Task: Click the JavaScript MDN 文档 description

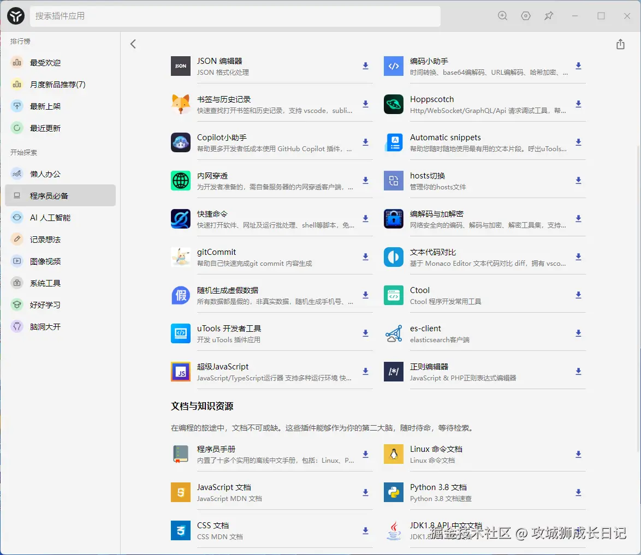Action: (x=229, y=499)
